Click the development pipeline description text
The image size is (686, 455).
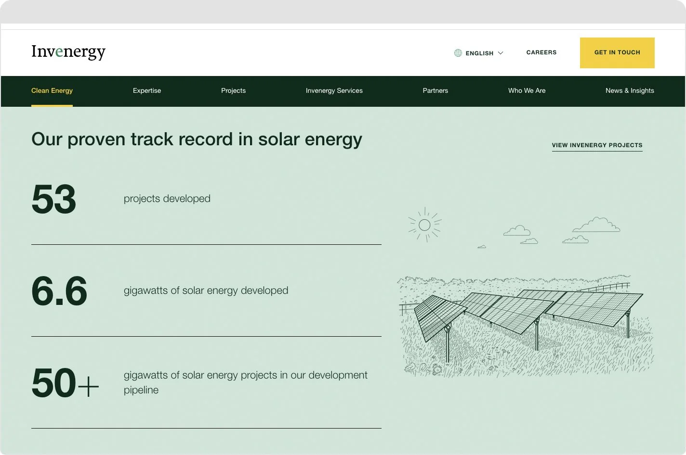coord(246,382)
